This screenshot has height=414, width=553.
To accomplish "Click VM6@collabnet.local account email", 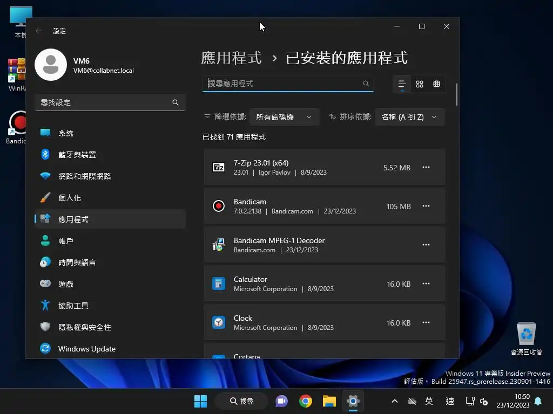I will coord(103,71).
